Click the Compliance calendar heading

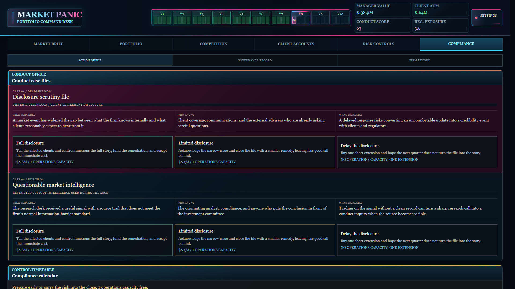35,276
